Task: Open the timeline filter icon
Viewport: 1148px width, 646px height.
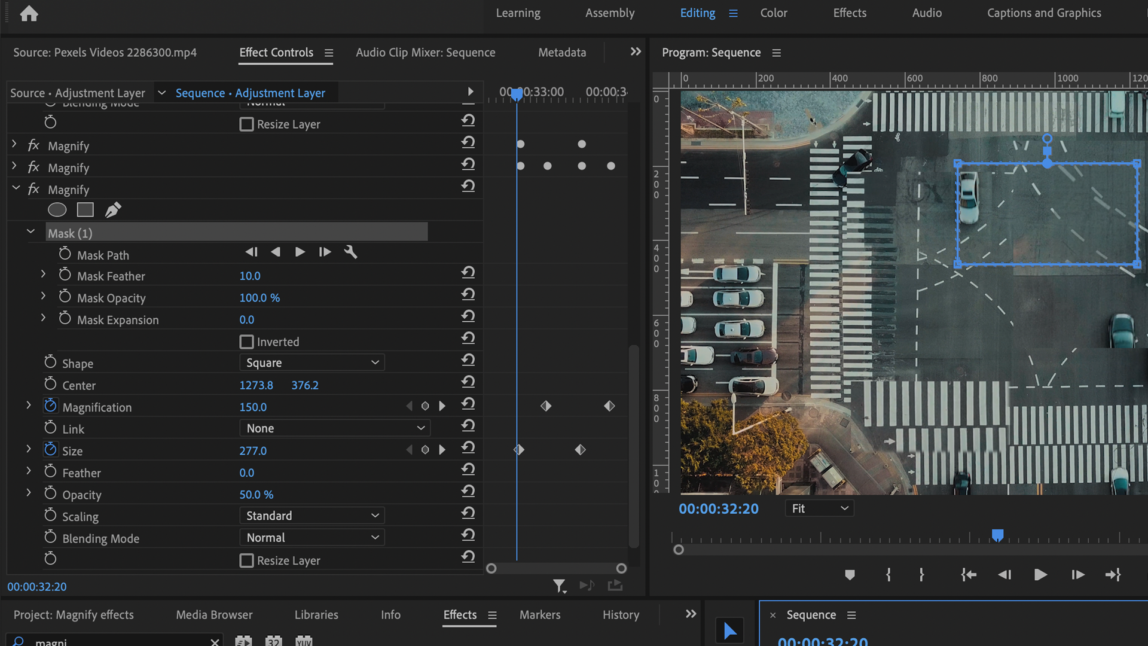Action: 559,586
